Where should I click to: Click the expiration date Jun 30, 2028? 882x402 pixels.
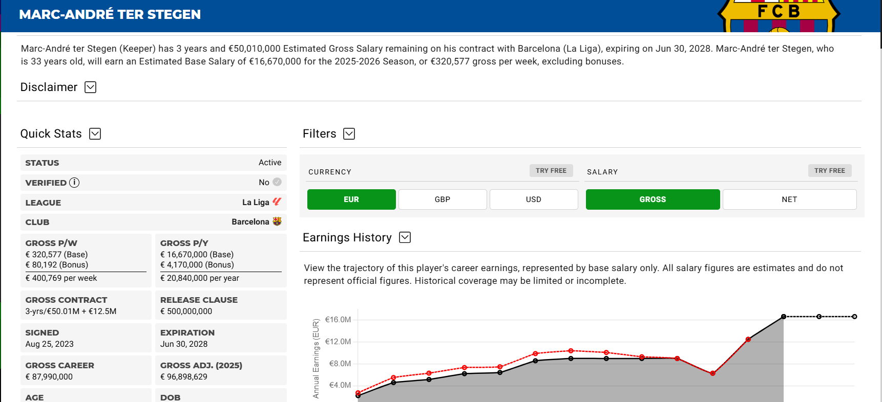[x=184, y=344]
